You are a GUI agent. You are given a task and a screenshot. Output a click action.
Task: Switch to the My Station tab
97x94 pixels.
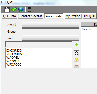point(73,16)
